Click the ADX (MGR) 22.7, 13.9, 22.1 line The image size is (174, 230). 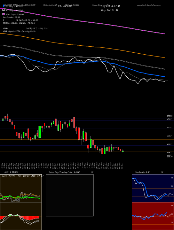pyautogui.click(x=25, y=29)
